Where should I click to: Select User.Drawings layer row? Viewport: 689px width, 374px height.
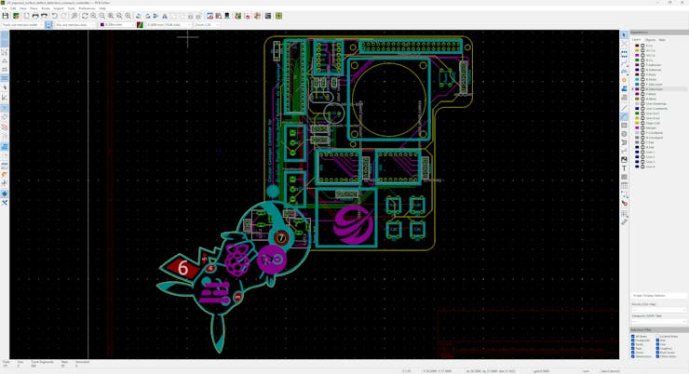click(x=658, y=103)
